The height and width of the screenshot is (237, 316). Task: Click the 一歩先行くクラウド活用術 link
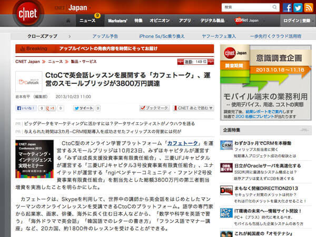click(275, 36)
